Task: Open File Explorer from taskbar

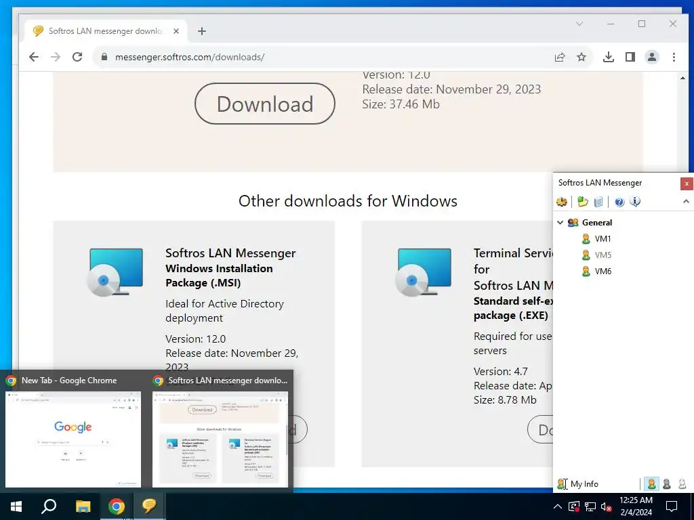Action: tap(83, 506)
